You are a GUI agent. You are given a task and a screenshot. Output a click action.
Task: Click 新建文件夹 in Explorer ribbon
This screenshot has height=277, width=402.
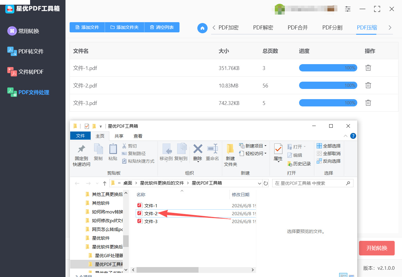[230, 155]
